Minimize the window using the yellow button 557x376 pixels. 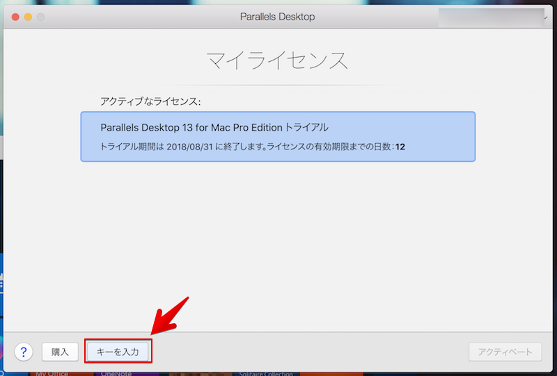(28, 17)
